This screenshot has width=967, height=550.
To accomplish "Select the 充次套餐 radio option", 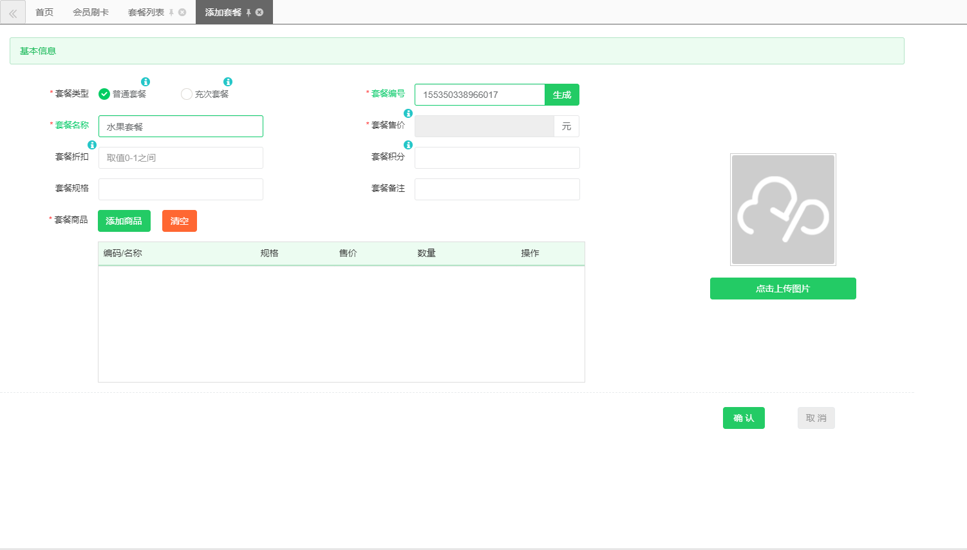I will tap(187, 94).
